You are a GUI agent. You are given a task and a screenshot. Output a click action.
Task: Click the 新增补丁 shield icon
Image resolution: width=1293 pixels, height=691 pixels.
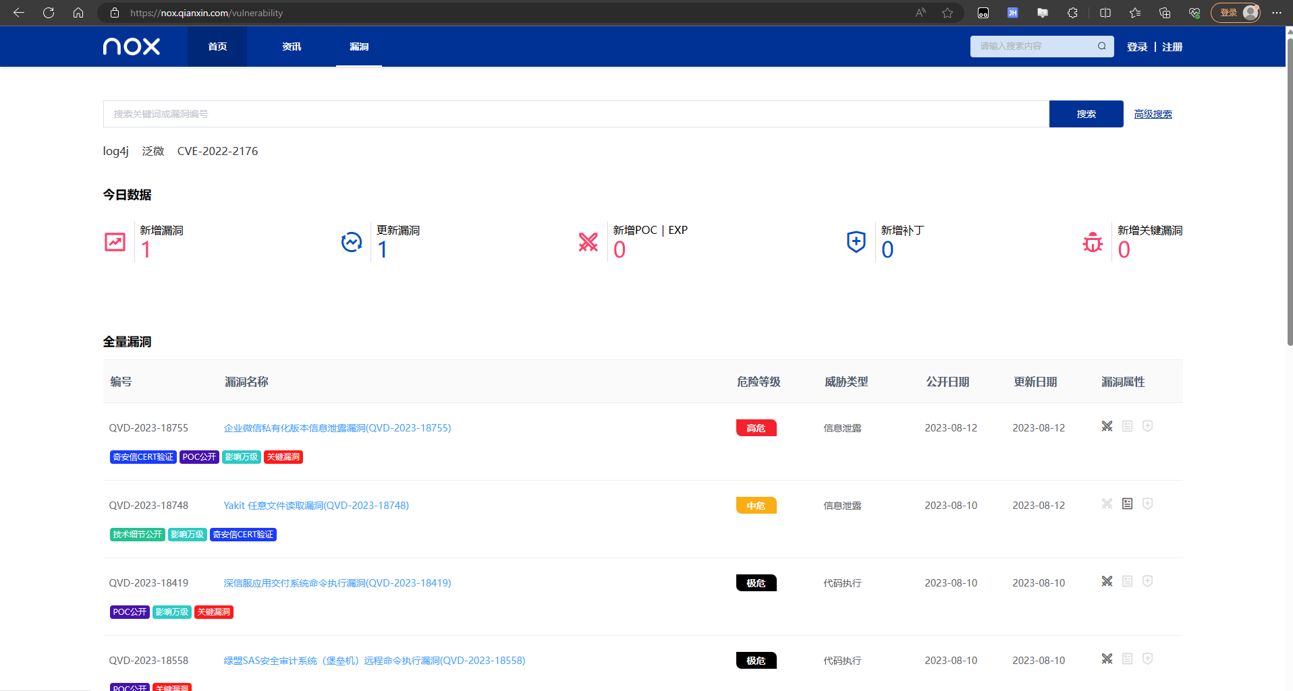pyautogui.click(x=856, y=242)
